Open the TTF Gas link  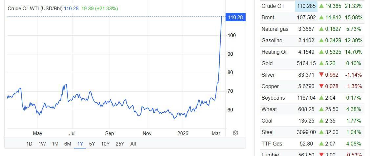coord(272,144)
